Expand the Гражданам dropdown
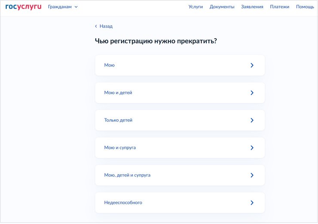 coord(63,7)
